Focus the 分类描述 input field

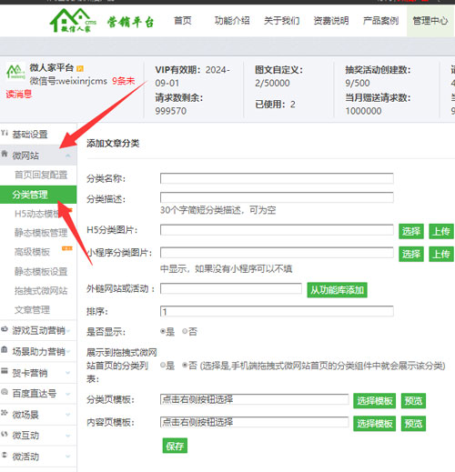[277, 197]
